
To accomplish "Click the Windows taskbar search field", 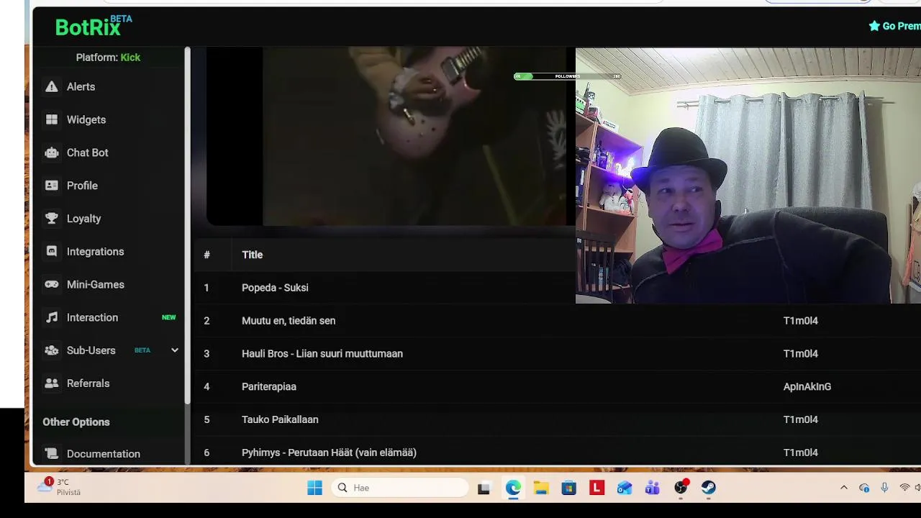I will 400,488.
